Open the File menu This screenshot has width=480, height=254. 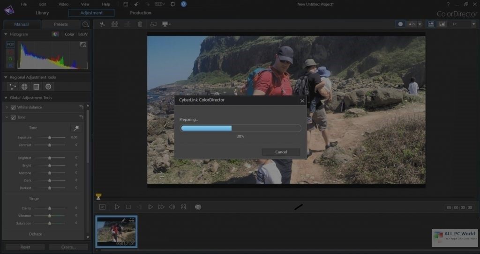pyautogui.click(x=24, y=4)
